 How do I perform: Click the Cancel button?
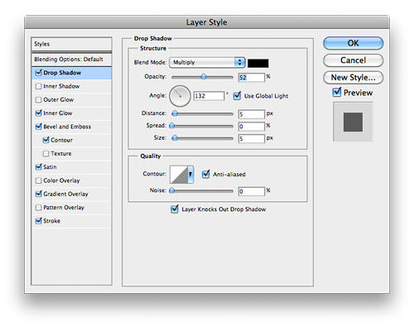[x=353, y=60]
